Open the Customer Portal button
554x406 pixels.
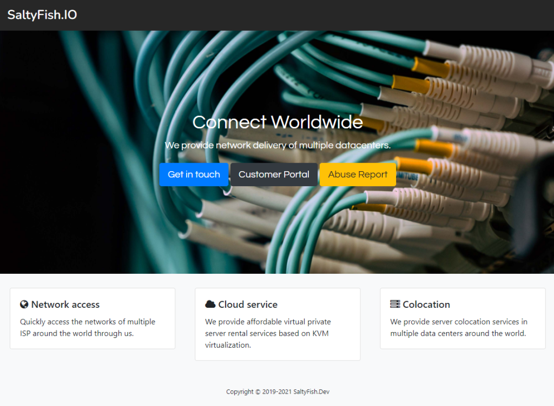coord(274,174)
